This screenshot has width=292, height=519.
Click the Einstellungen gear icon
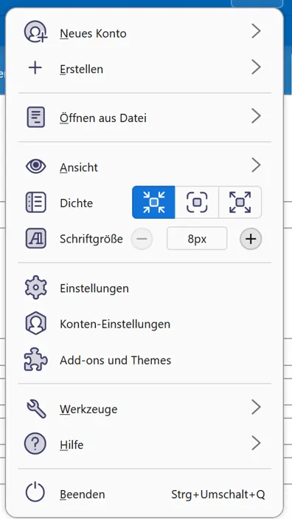tap(35, 288)
